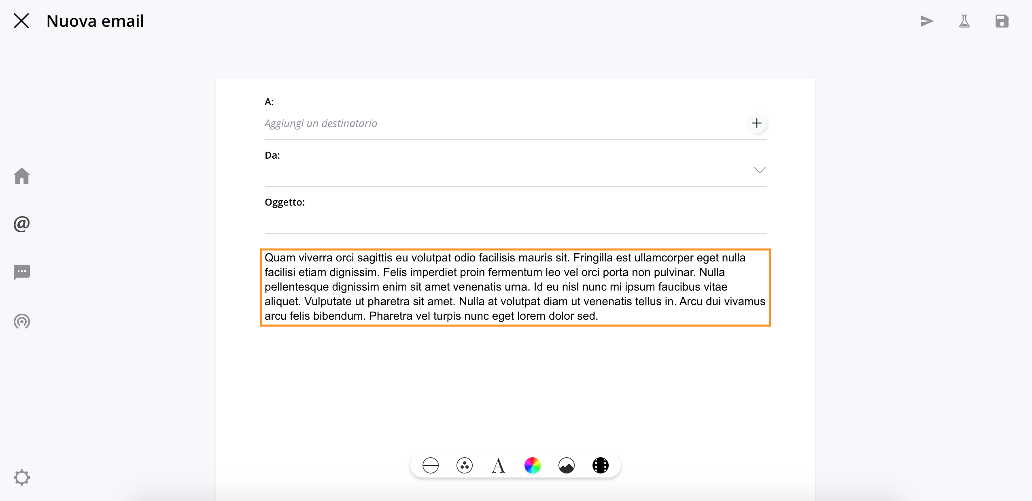Go to Home in the sidebar
The width and height of the screenshot is (1032, 501).
tap(22, 176)
